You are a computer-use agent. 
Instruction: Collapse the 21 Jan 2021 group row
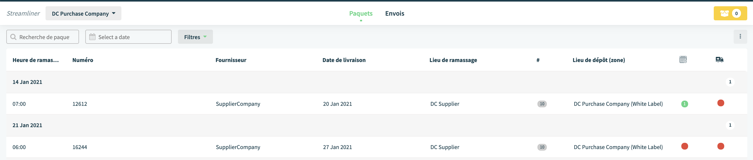coord(376,125)
